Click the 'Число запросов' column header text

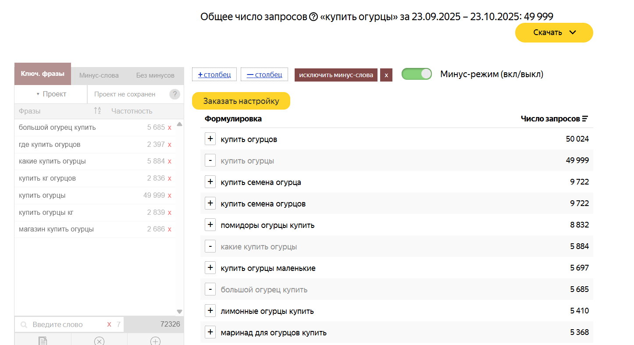click(x=550, y=119)
